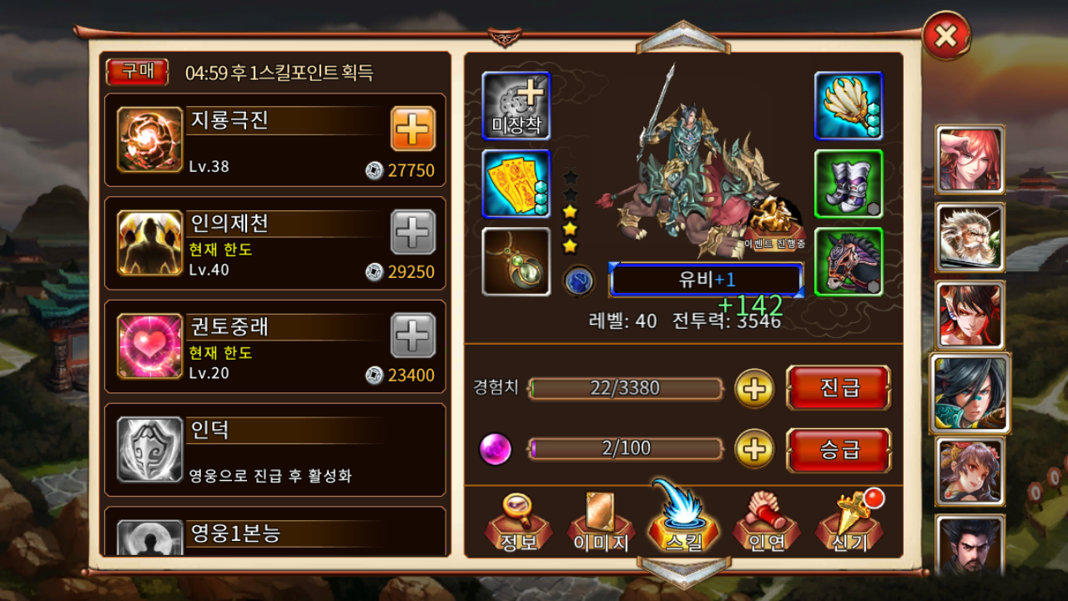Upgrade 지룡극진 skill with orange plus button
The image size is (1068, 601).
tap(413, 129)
